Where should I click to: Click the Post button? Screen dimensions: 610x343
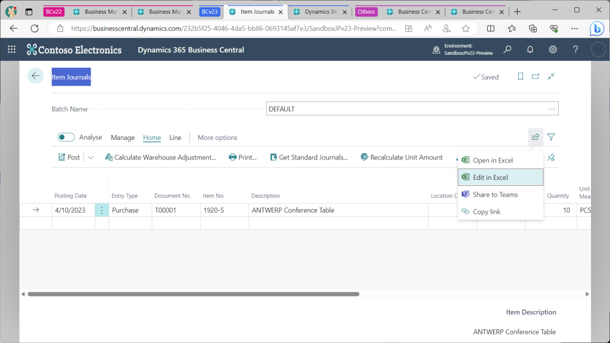69,157
